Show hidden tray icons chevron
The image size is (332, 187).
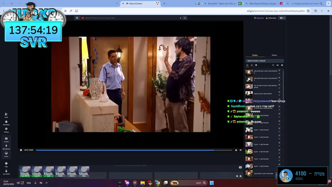click(46, 183)
